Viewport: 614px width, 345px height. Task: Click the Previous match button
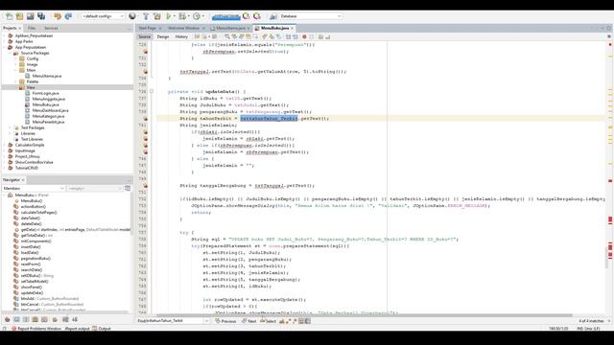click(x=226, y=321)
